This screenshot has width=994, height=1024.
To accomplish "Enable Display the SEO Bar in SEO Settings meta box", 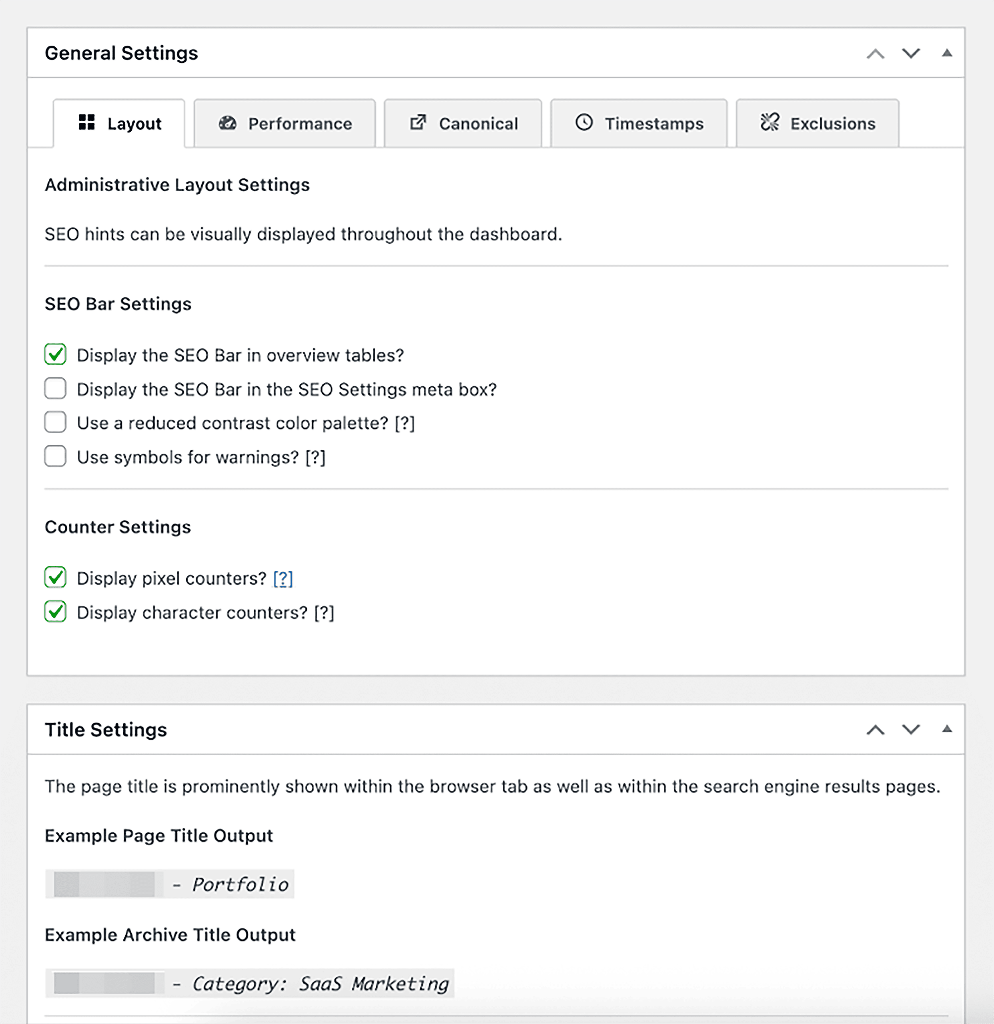I will point(55,389).
